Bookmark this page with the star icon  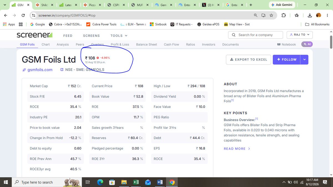[x=271, y=16]
